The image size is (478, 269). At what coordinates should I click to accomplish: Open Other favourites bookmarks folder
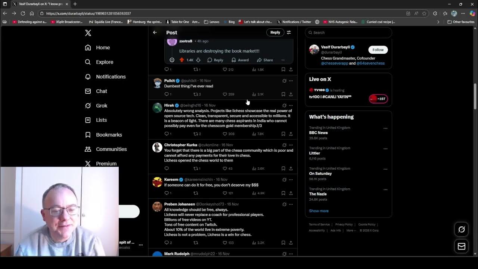(x=461, y=22)
